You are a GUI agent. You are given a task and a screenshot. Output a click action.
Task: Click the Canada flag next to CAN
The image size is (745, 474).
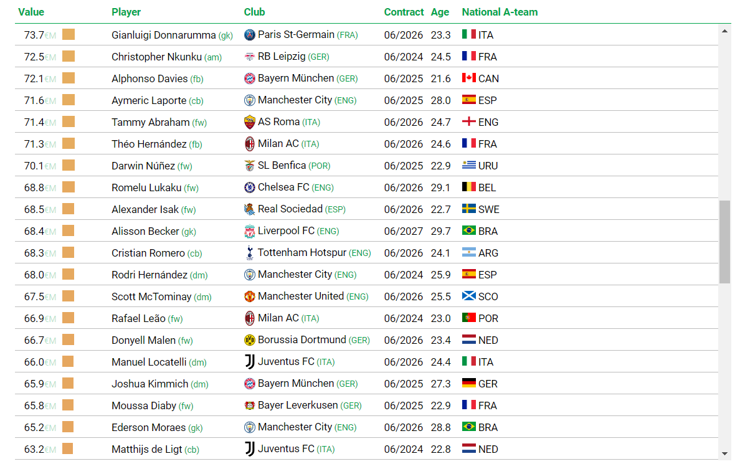click(469, 78)
